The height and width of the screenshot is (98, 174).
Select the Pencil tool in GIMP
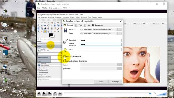55,29
